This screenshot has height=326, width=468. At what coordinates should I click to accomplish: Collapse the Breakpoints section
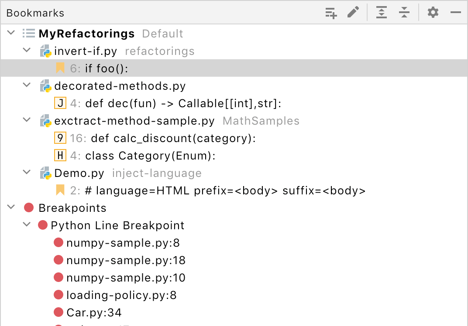click(10, 208)
